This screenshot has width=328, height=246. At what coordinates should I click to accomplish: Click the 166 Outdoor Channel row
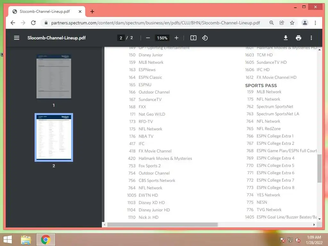coord(149,92)
